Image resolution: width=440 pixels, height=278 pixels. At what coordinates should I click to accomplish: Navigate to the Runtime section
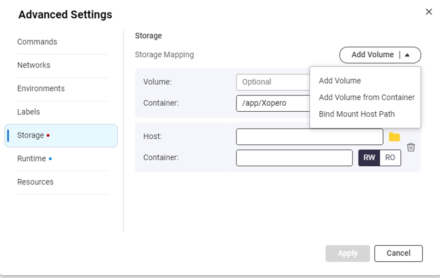click(32, 159)
